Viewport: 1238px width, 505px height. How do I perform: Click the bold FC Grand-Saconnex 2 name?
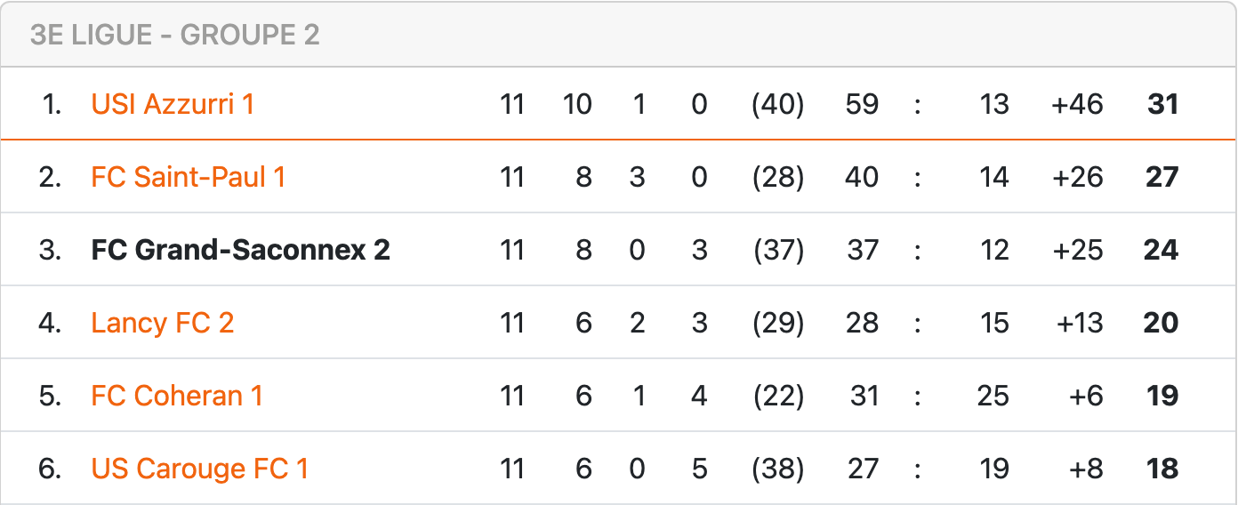tap(240, 250)
